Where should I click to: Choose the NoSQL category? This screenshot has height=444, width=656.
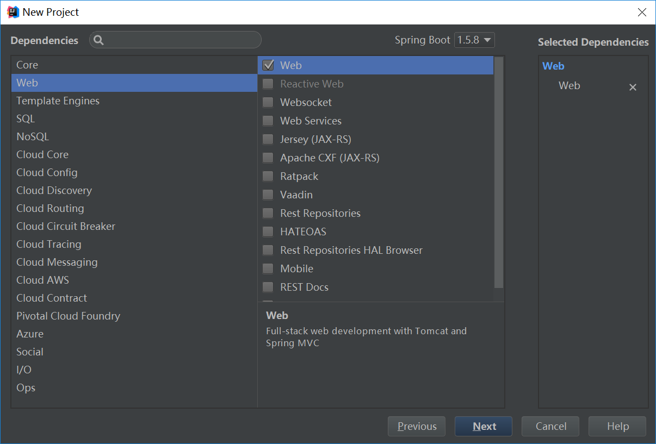(x=134, y=136)
